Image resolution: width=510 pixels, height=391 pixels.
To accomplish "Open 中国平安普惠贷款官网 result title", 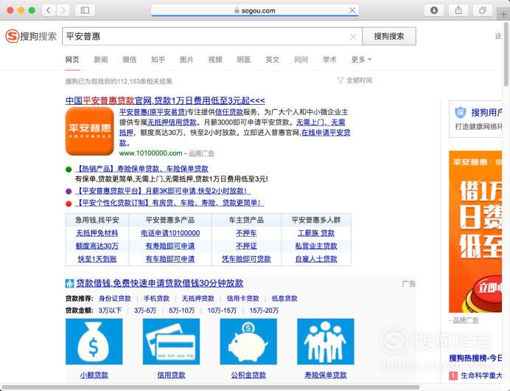I will [165, 100].
